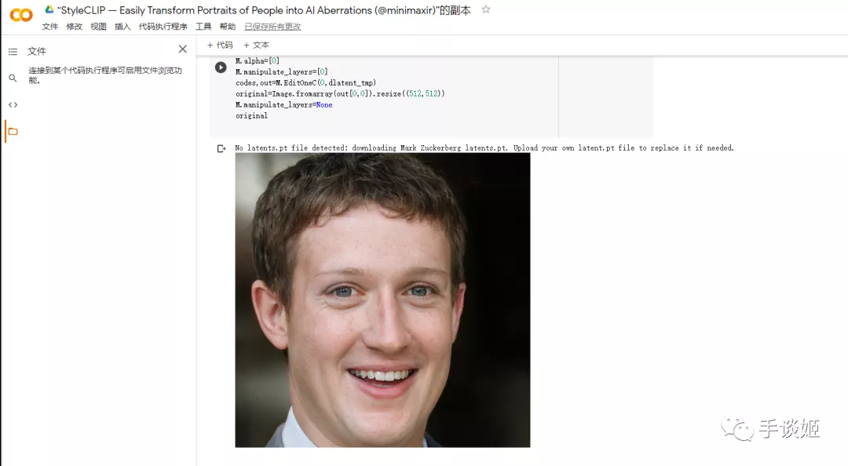Click the Colab logo icon
Image resolution: width=848 pixels, height=466 pixels.
click(21, 15)
